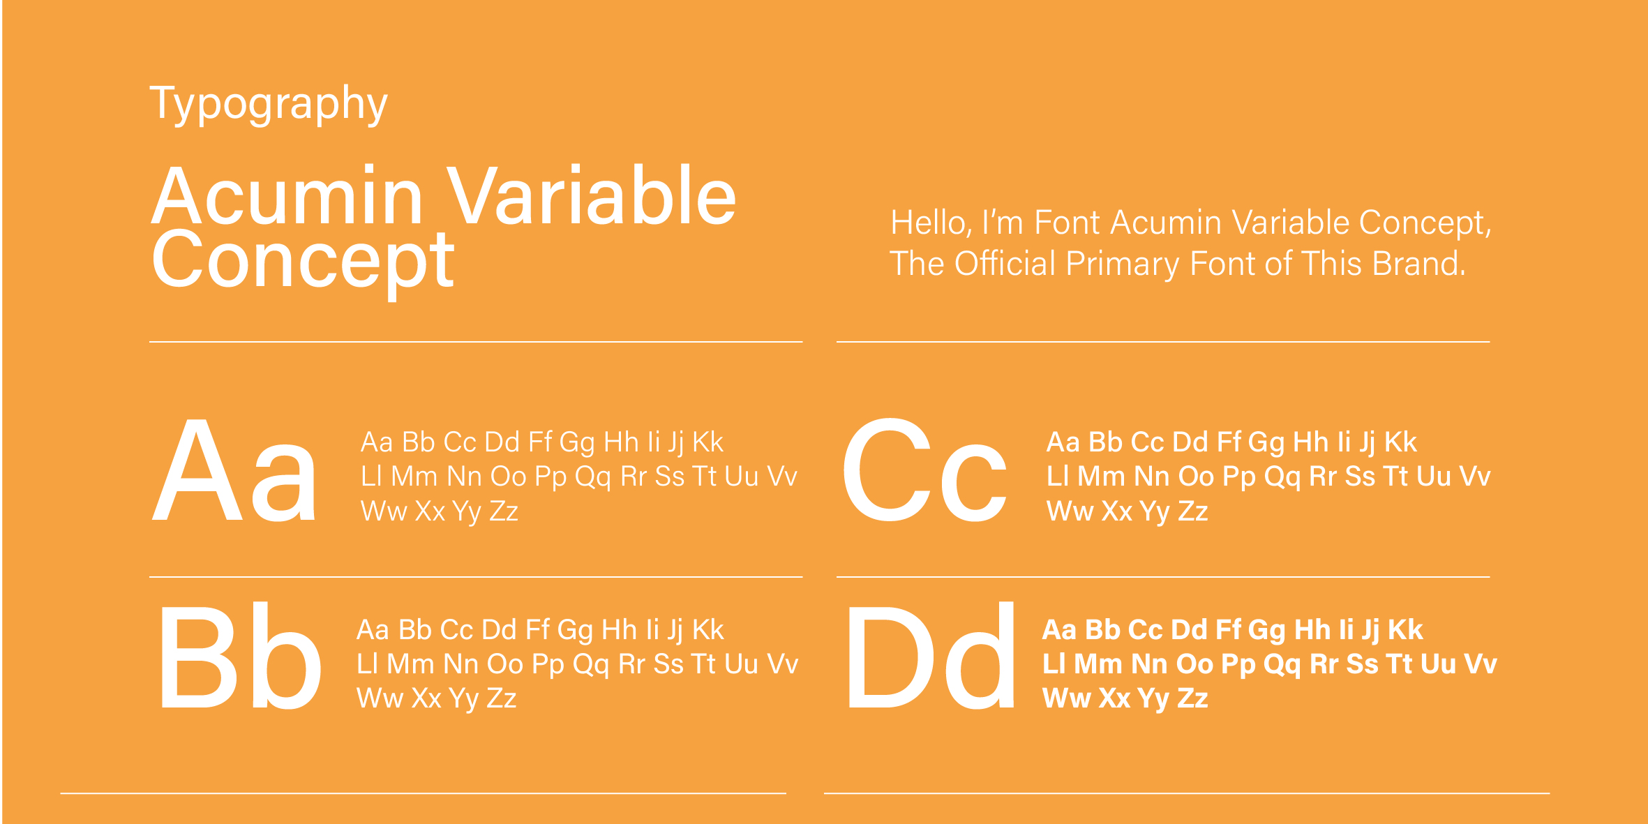1648x824 pixels.
Task: Click bold "Ww Xx Yy Zz" beside large Dd
Action: click(x=1125, y=698)
